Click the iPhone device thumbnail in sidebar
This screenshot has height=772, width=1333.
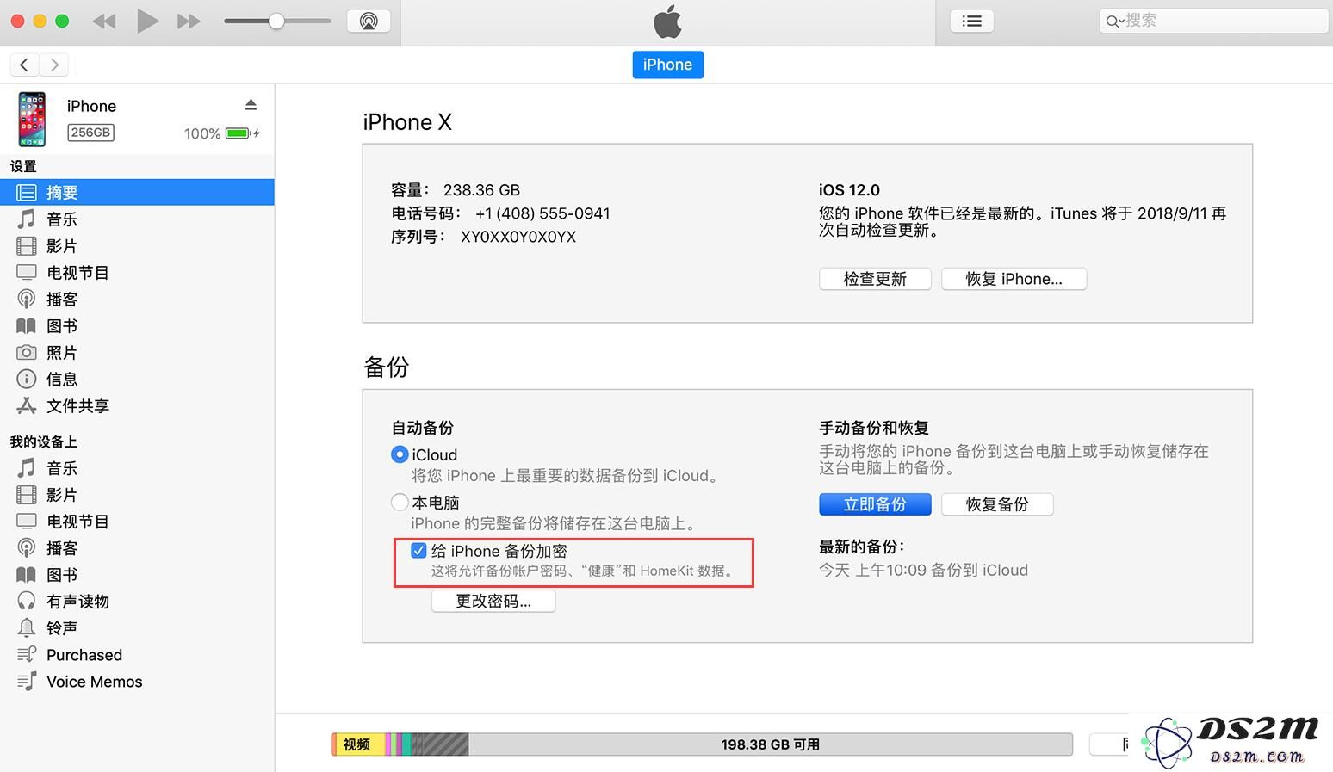pyautogui.click(x=33, y=119)
